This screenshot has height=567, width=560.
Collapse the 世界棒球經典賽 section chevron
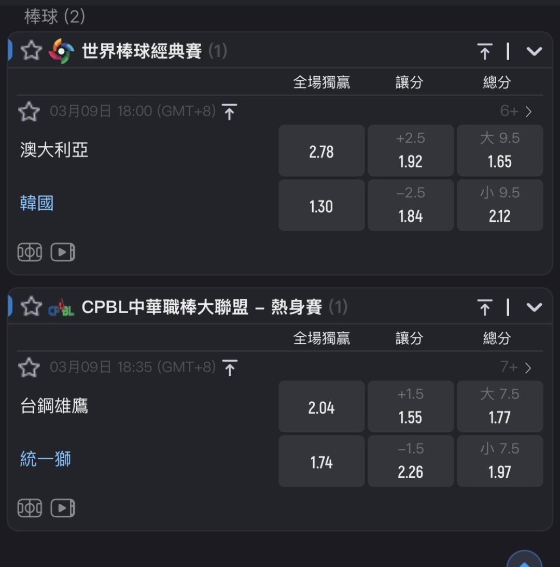pos(534,51)
